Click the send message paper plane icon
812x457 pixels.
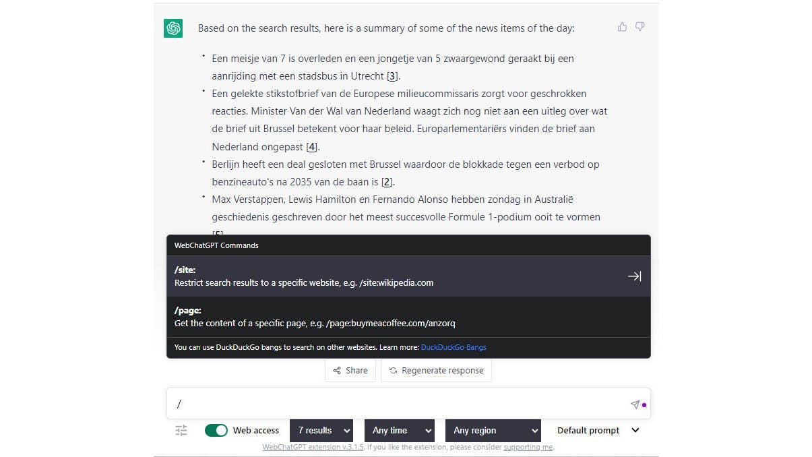pos(634,404)
